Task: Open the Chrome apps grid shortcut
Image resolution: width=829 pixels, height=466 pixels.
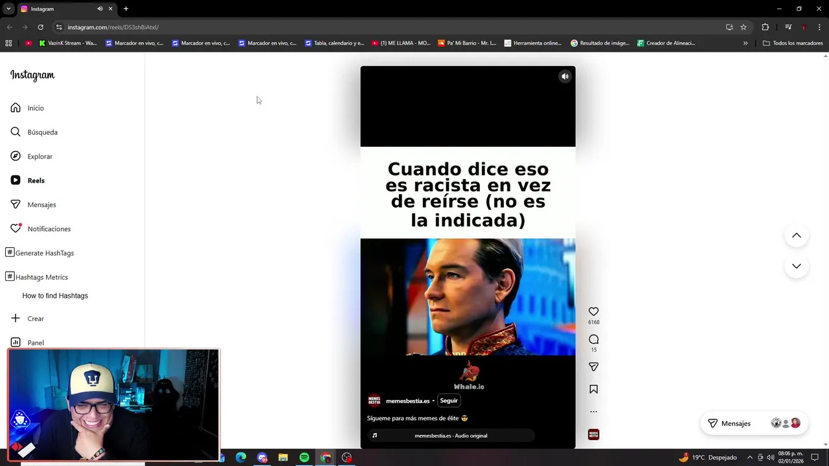Action: (x=8, y=43)
